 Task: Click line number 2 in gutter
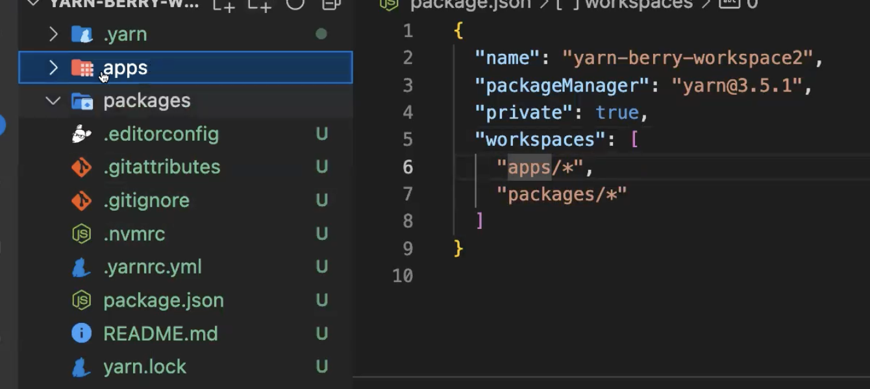tap(408, 58)
